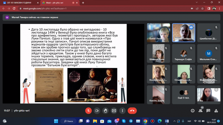Open more options three-dot menu
Screen dimensions: 223x125
(x=122, y=111)
